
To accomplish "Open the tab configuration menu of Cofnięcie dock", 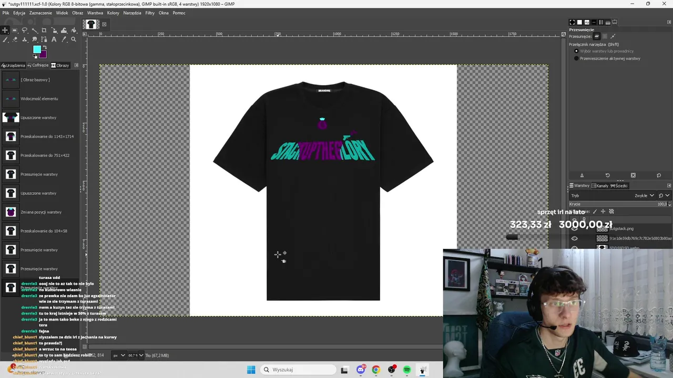I will [76, 65].
